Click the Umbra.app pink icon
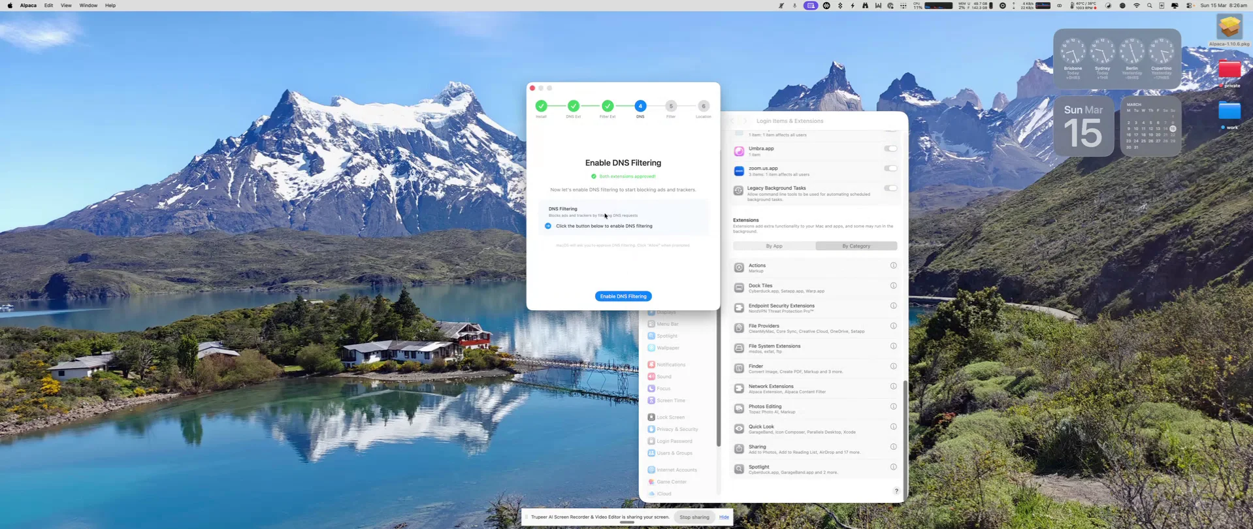Image resolution: width=1253 pixels, height=529 pixels. (739, 152)
